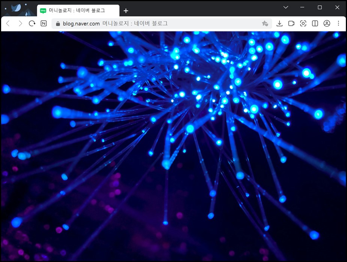347x262 pixels.
Task: Click the blue fiber optic image
Action: [173, 146]
